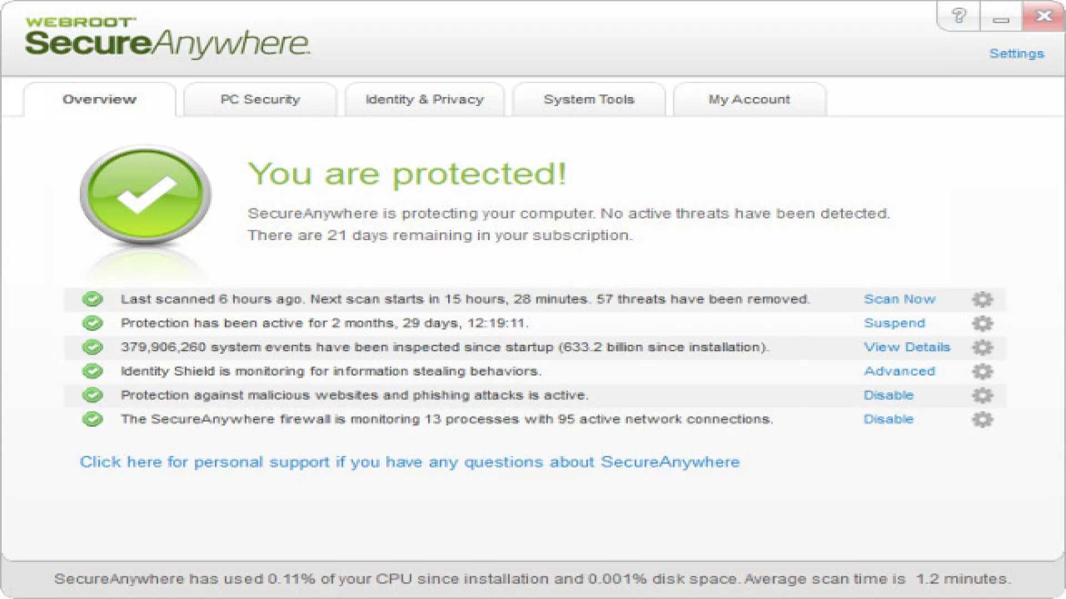1066x599 pixels.
Task: Click the gear icon beside Scan Now
Action: point(982,299)
